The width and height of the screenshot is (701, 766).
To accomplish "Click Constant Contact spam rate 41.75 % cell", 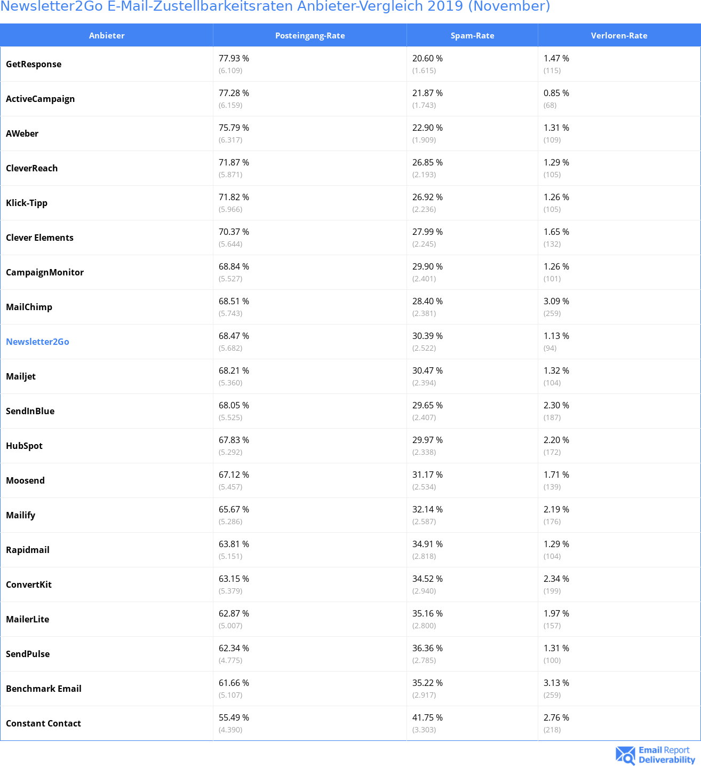I will click(x=472, y=723).
